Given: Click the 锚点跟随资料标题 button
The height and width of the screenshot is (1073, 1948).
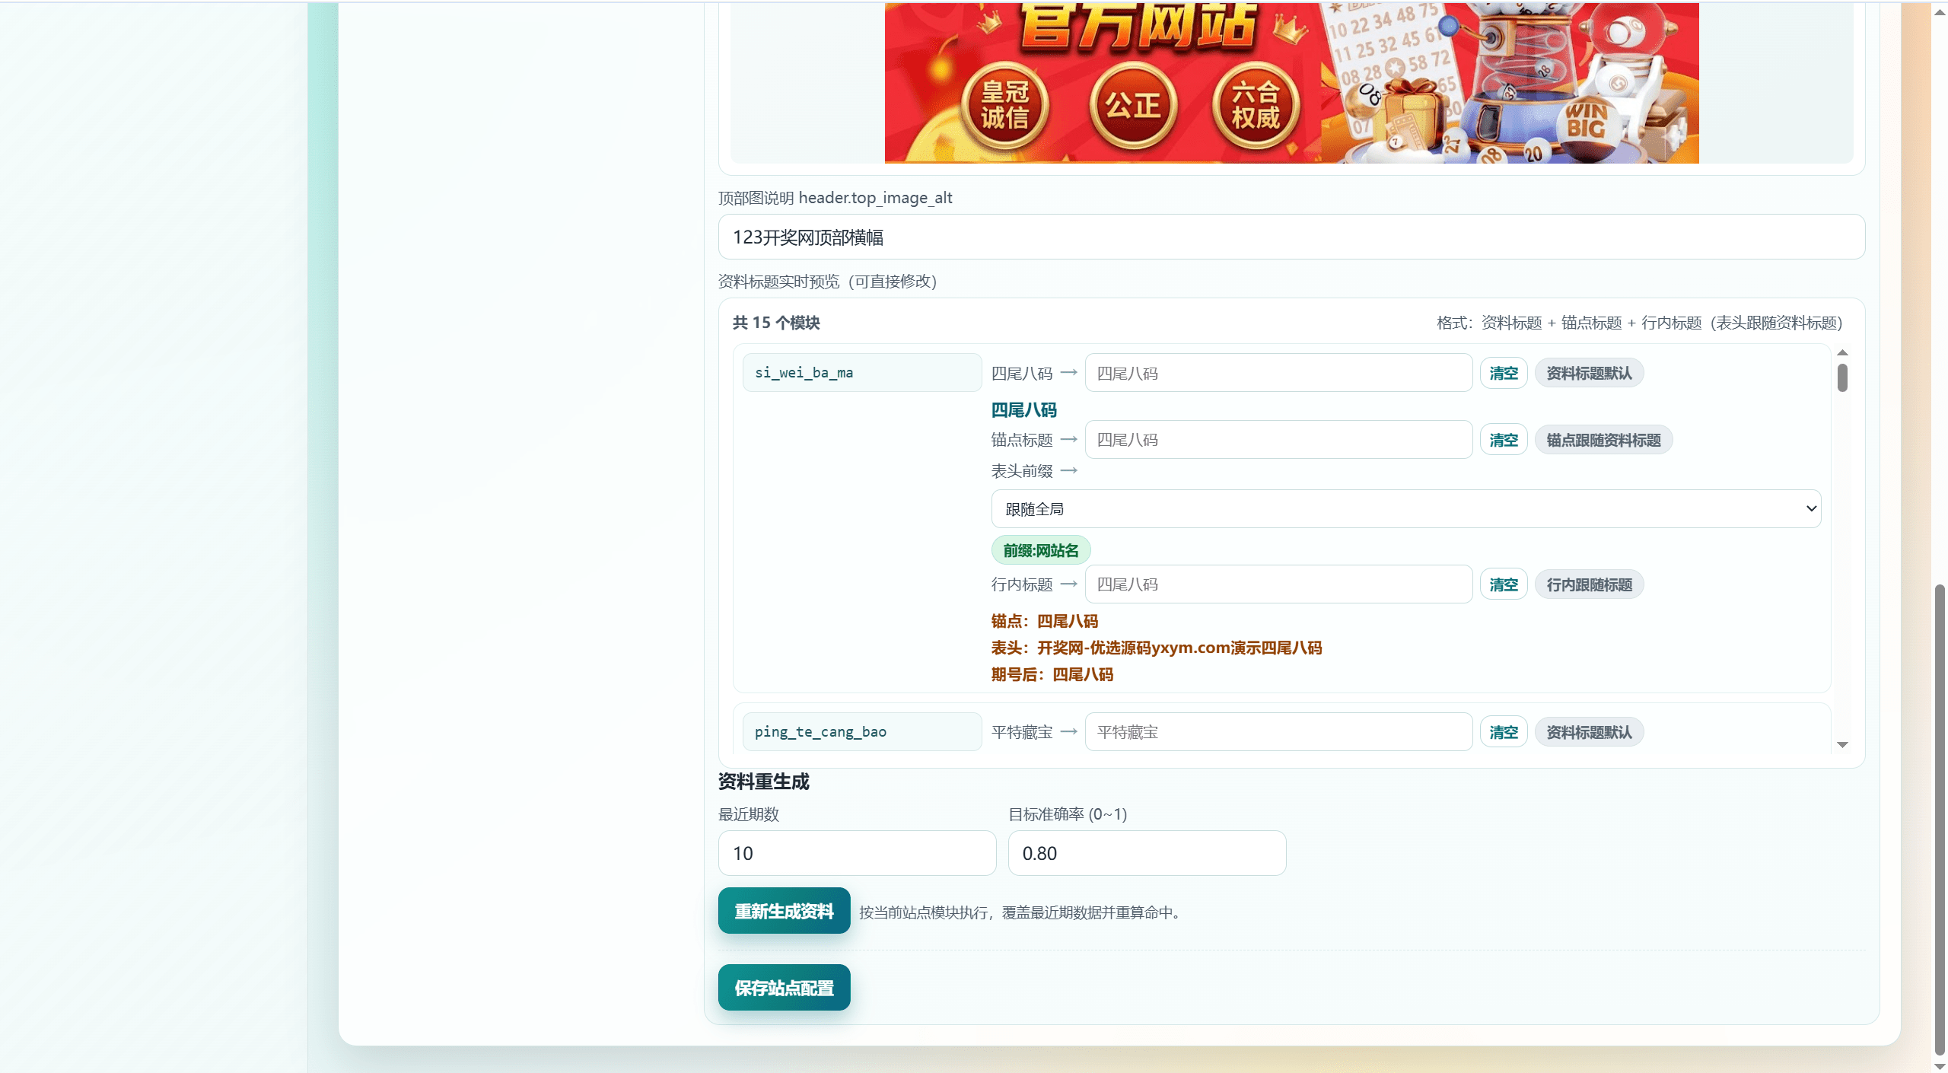Looking at the screenshot, I should 1603,440.
